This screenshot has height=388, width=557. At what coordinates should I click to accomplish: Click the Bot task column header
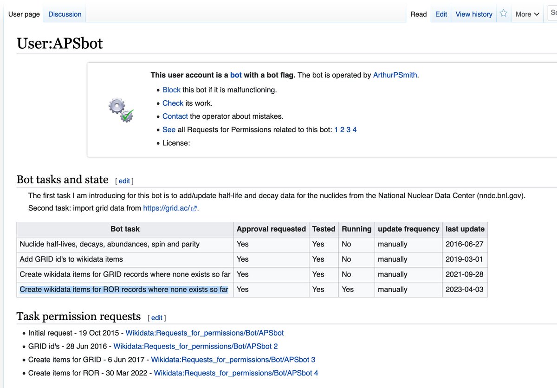point(125,229)
